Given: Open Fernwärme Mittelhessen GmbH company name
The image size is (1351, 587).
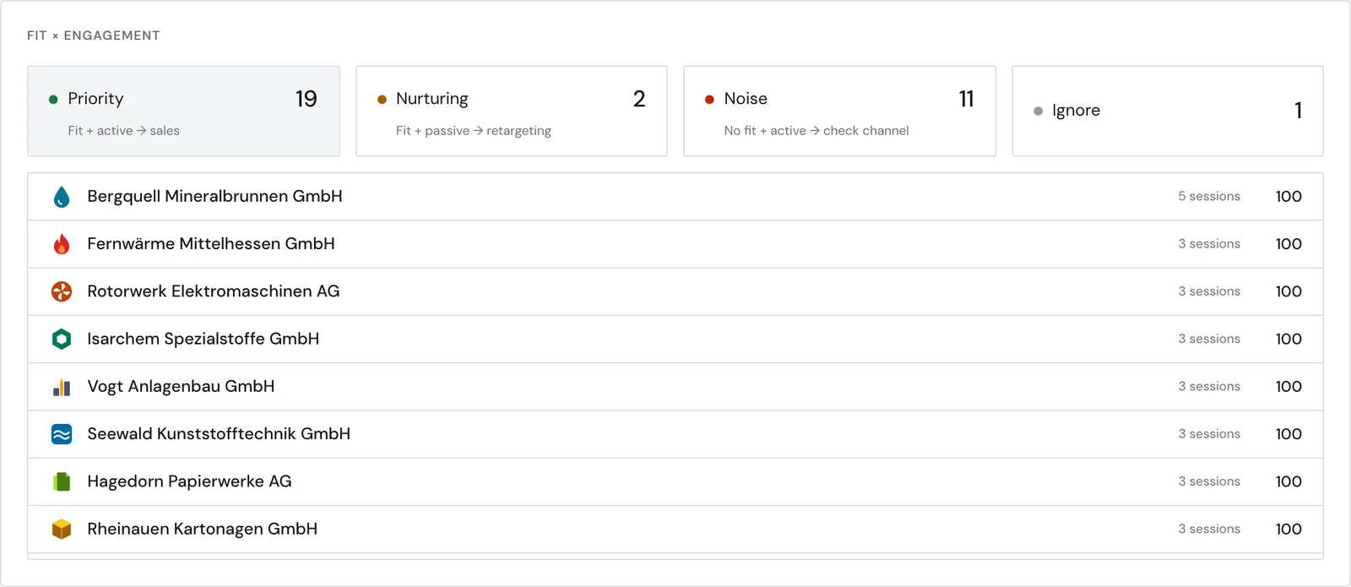Looking at the screenshot, I should [x=211, y=243].
